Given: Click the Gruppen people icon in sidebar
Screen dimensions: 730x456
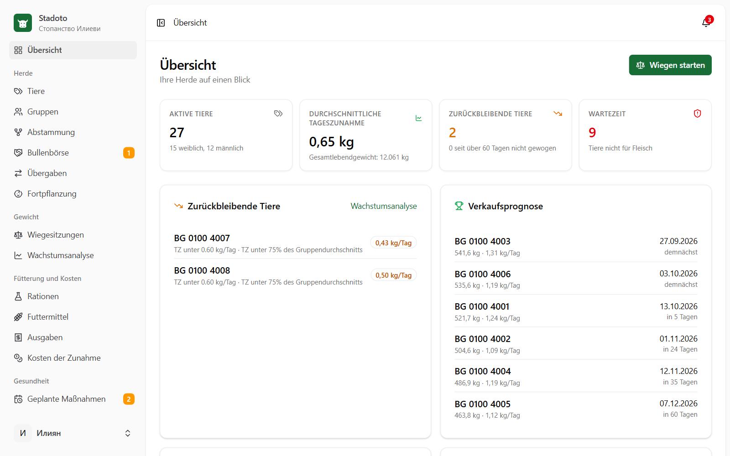Looking at the screenshot, I should tap(18, 112).
